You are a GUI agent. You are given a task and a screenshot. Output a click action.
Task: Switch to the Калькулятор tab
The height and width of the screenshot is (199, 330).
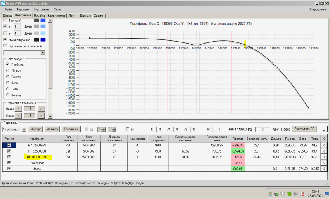click(57, 16)
